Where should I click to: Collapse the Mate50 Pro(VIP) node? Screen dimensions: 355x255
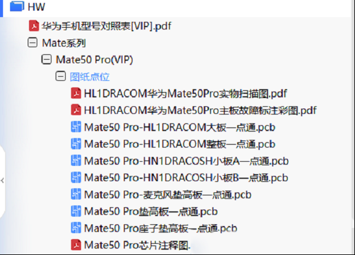click(x=46, y=60)
